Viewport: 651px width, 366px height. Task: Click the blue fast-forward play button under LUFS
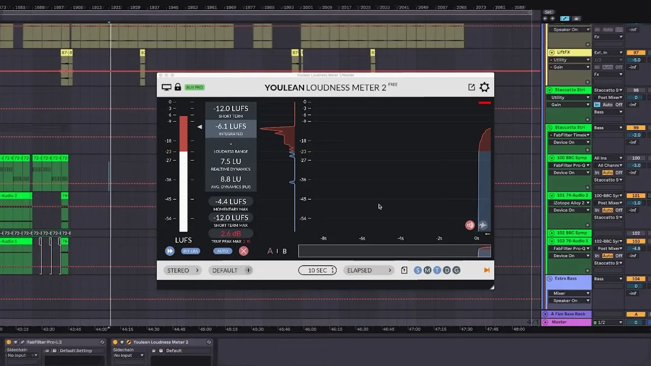click(169, 251)
